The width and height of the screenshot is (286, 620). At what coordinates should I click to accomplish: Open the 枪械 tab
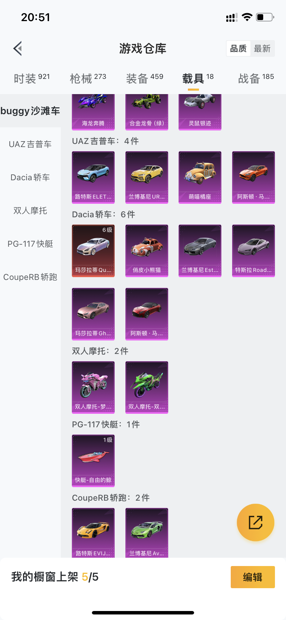tap(88, 78)
